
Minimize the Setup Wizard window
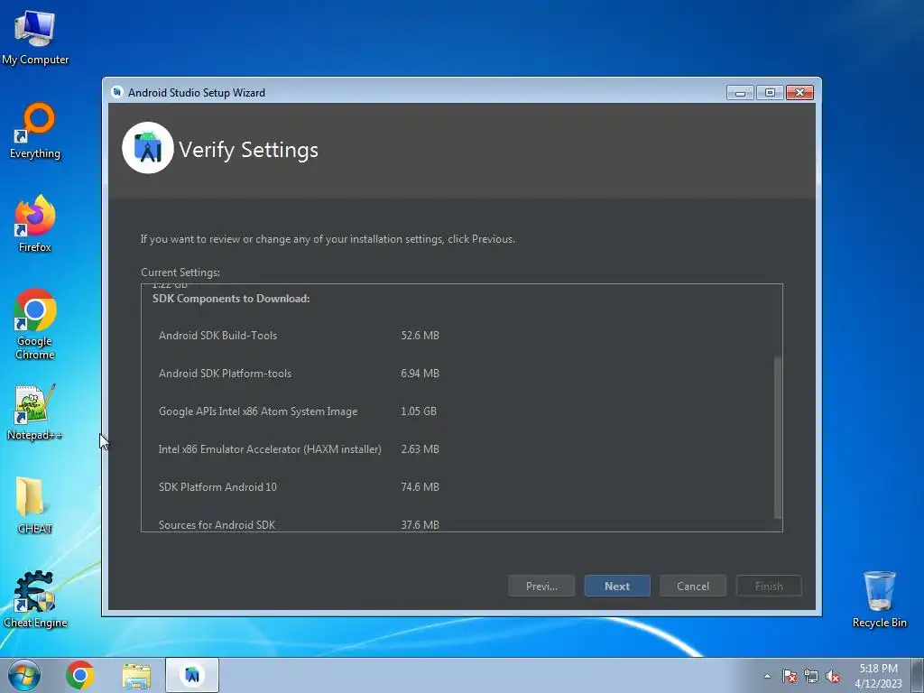click(x=740, y=93)
